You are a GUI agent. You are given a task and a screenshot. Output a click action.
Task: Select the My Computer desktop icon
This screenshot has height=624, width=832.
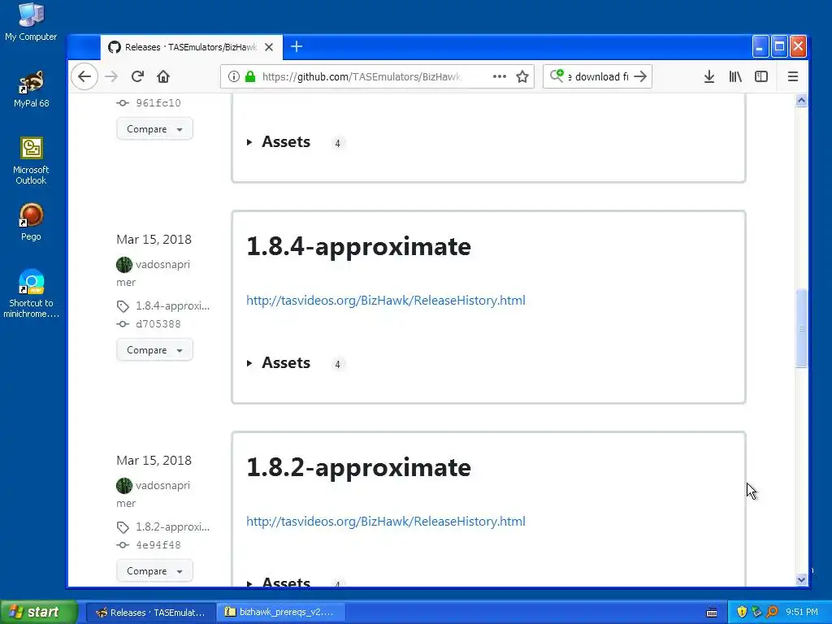pos(31,22)
